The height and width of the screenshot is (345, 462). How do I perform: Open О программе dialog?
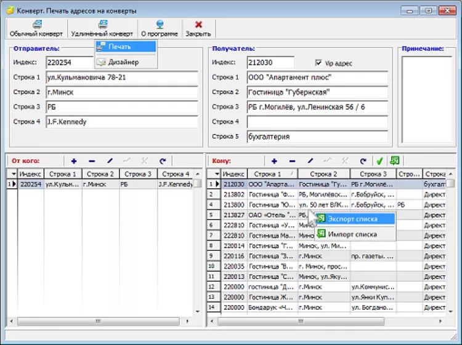click(x=160, y=28)
